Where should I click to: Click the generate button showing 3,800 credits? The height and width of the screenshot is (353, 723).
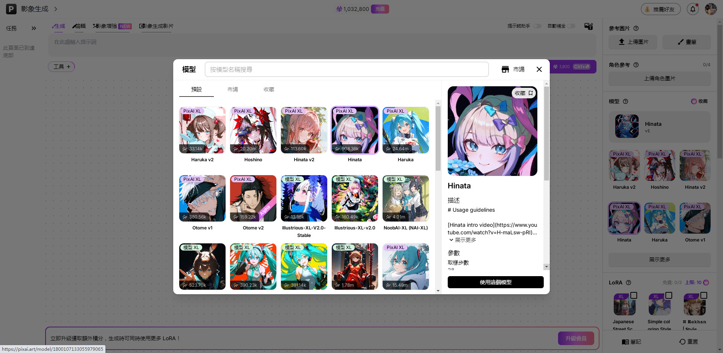click(x=573, y=67)
